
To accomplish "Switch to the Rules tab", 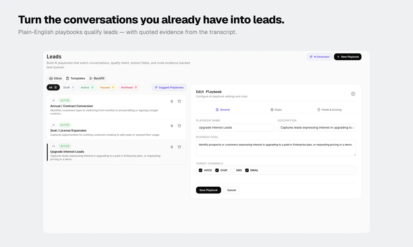I will (x=276, y=110).
